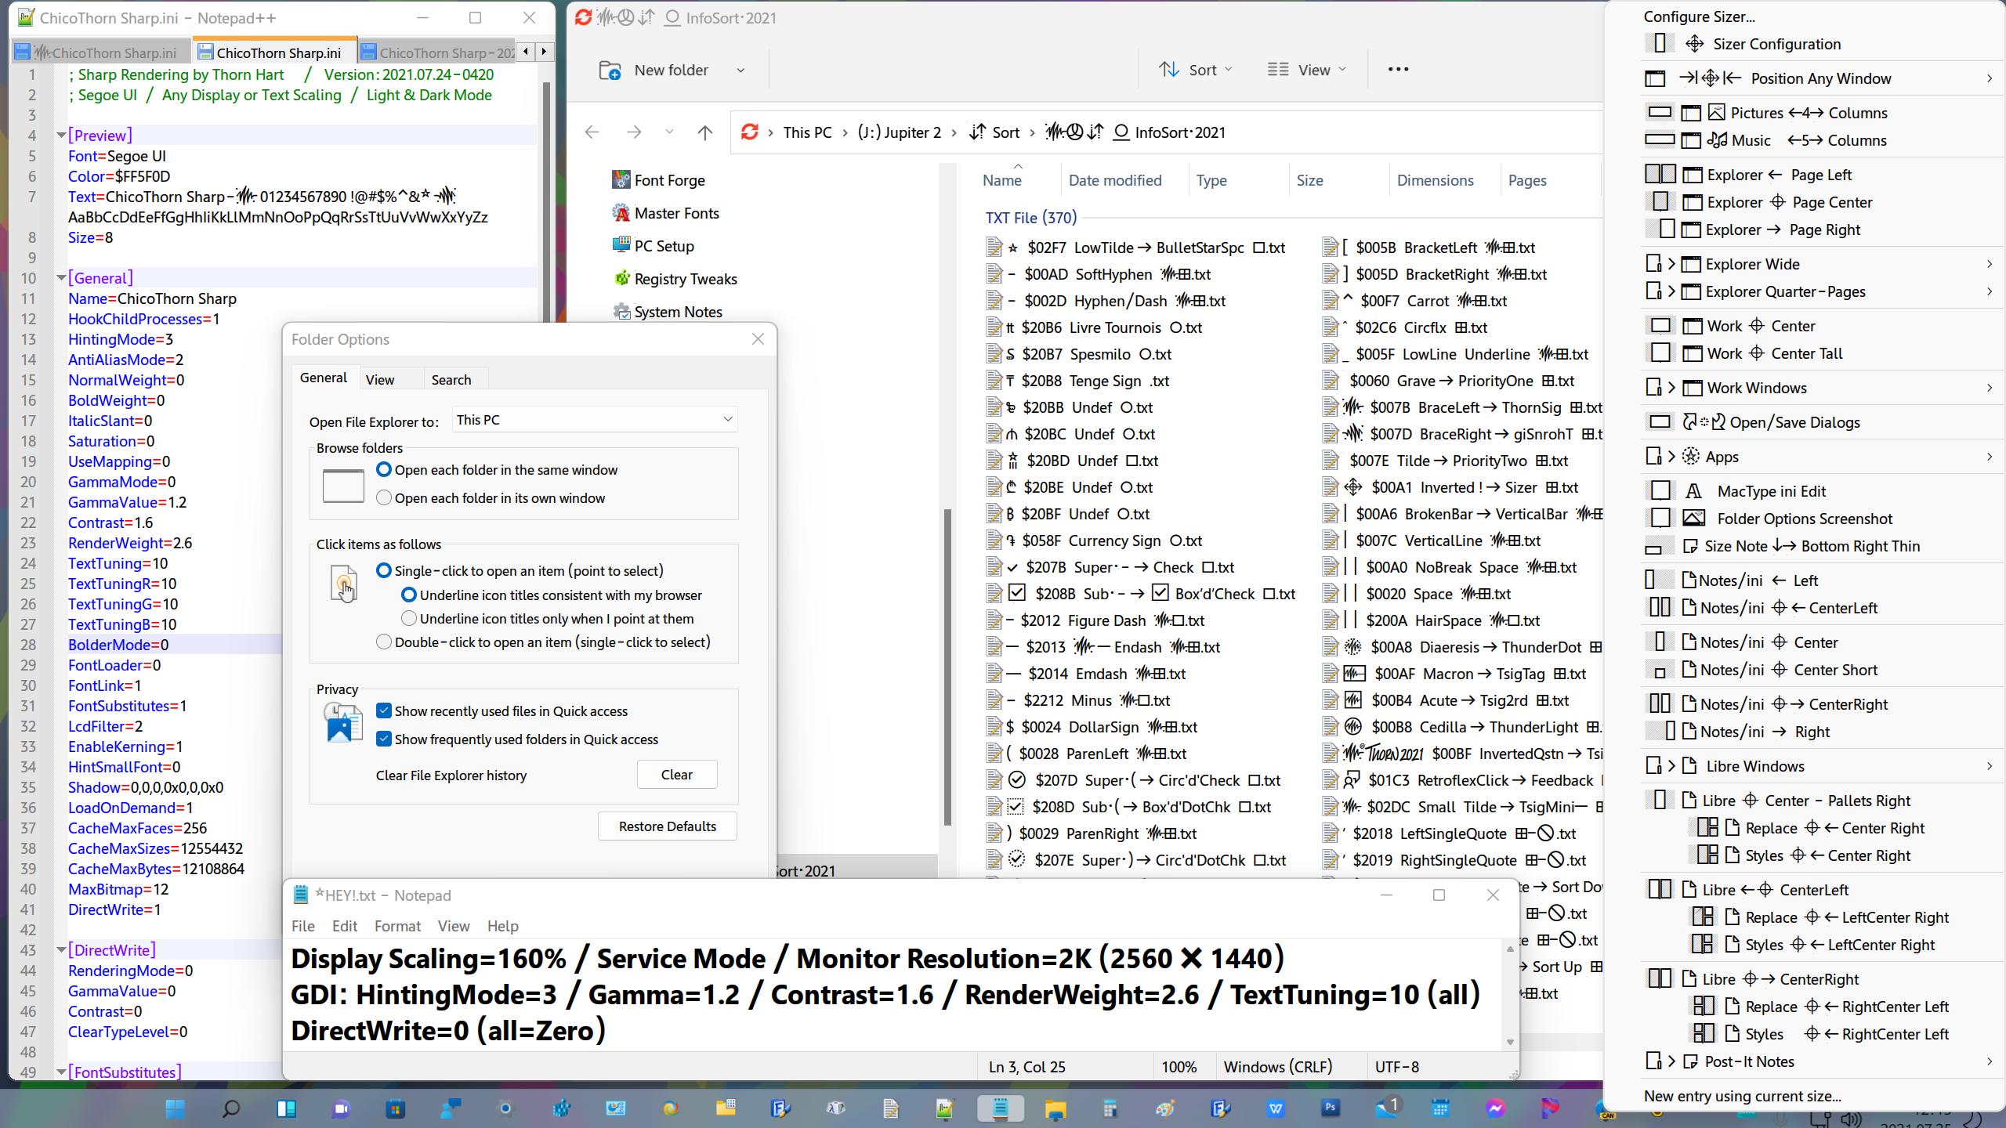Click the Up navigation arrow in Explorer
Screen dimensions: 2006x1128
pos(704,132)
